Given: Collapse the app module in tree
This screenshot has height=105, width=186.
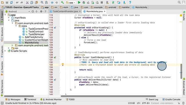Looking at the screenshot, I should [x=5, y=15].
